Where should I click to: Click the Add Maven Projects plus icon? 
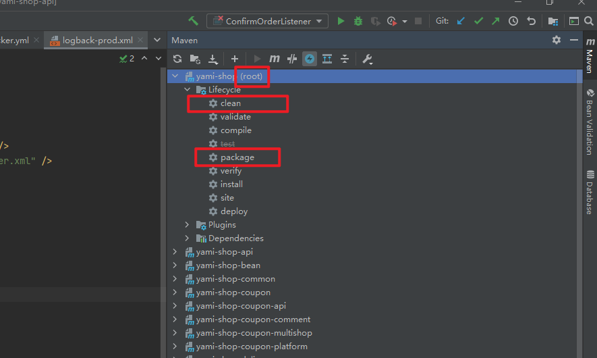[x=235, y=59]
